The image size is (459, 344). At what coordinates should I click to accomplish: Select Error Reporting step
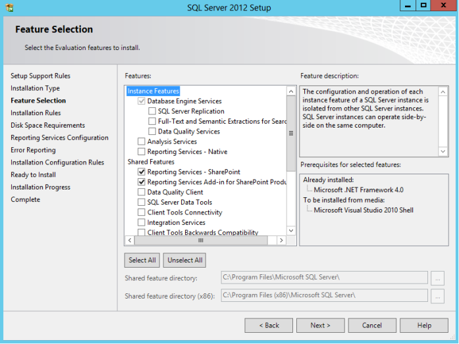click(33, 150)
